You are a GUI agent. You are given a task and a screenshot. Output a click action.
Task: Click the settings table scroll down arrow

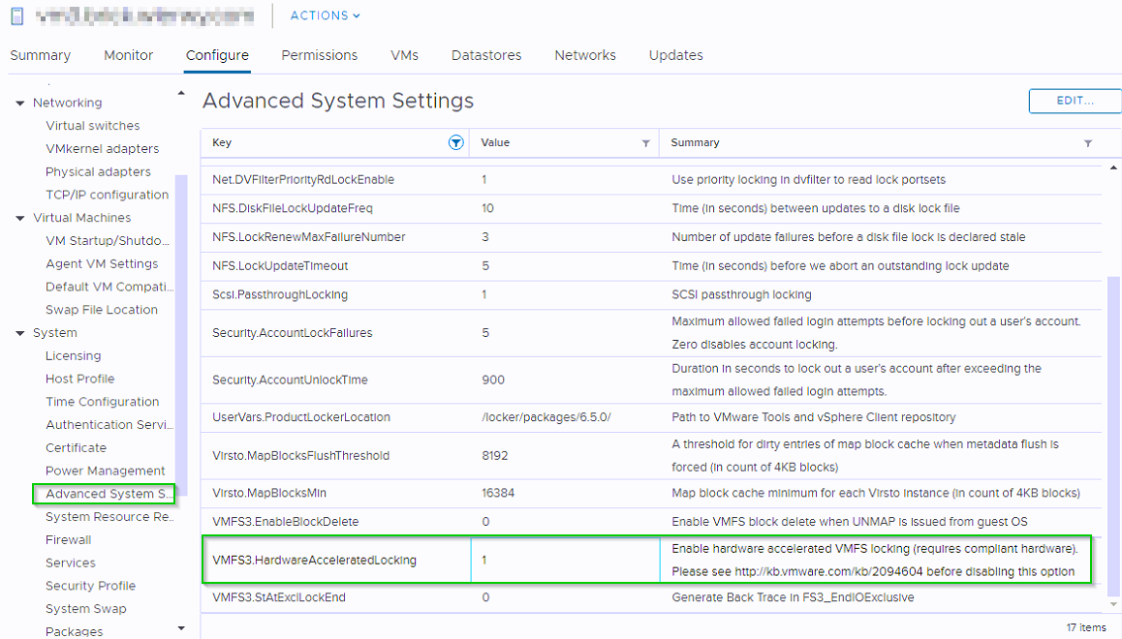pos(1111,604)
